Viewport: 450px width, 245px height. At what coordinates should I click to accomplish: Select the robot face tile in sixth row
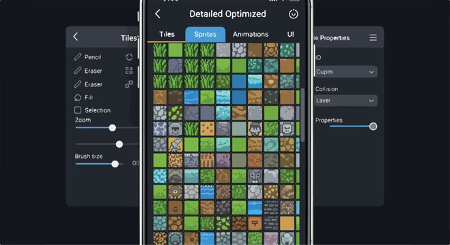pos(287,129)
